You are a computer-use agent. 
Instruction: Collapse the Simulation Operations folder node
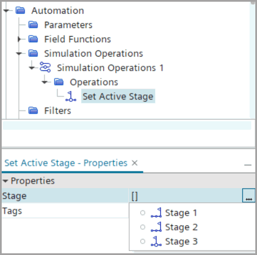coord(19,54)
